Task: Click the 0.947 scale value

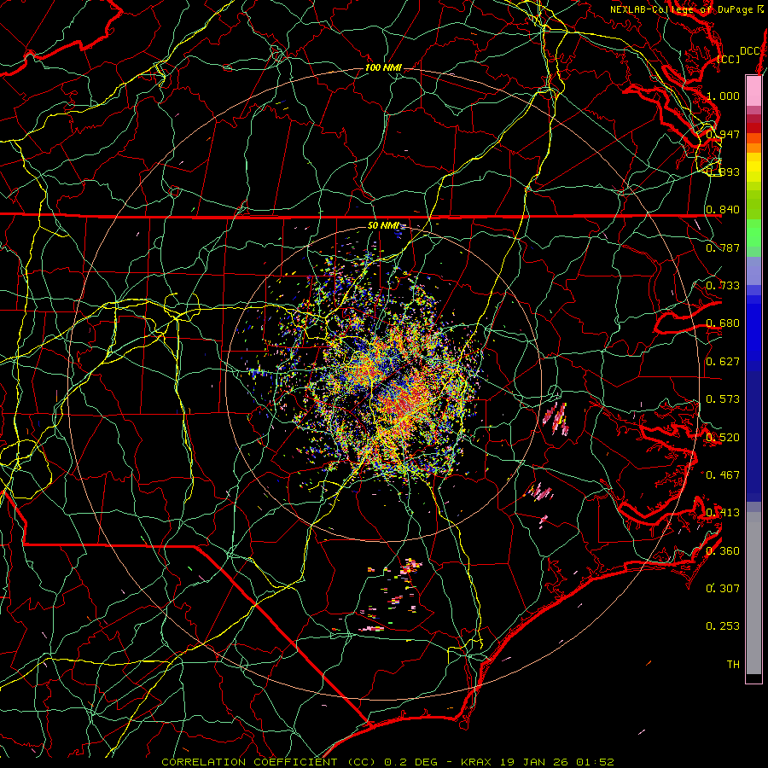Action: click(x=723, y=134)
